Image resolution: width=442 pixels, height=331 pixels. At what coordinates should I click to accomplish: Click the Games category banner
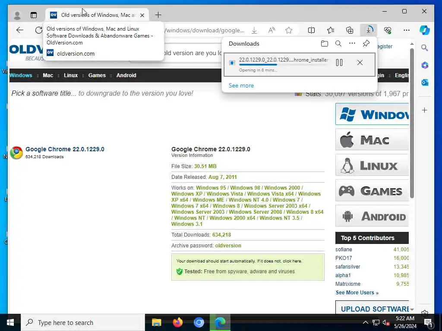[x=372, y=190]
